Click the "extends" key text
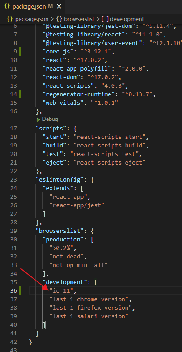 [x=58, y=188]
